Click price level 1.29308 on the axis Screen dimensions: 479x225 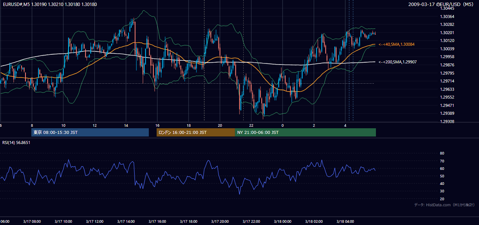click(448, 121)
